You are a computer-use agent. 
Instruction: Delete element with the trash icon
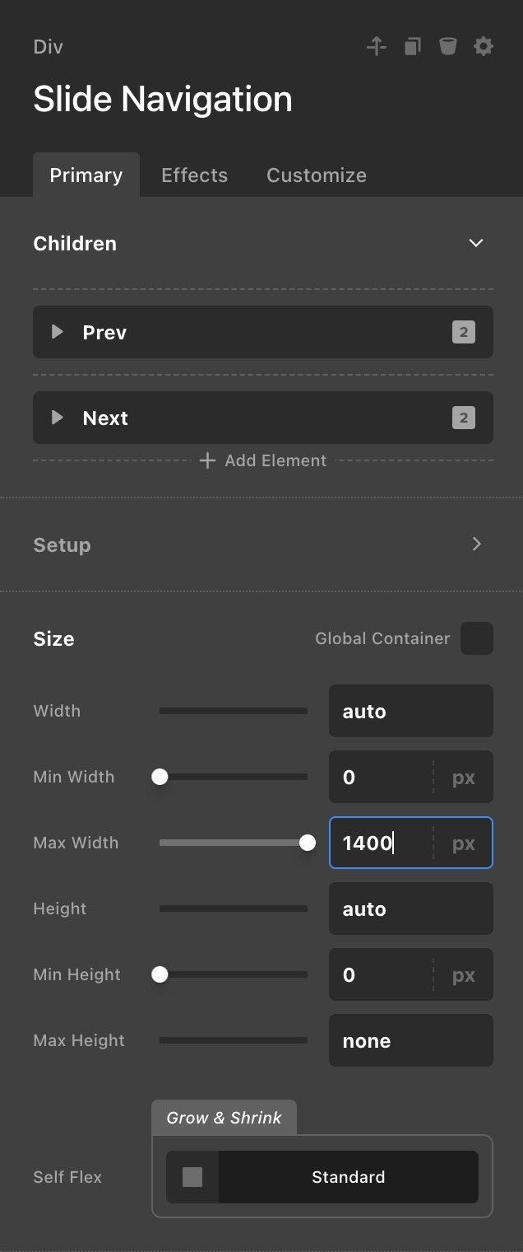tap(447, 47)
